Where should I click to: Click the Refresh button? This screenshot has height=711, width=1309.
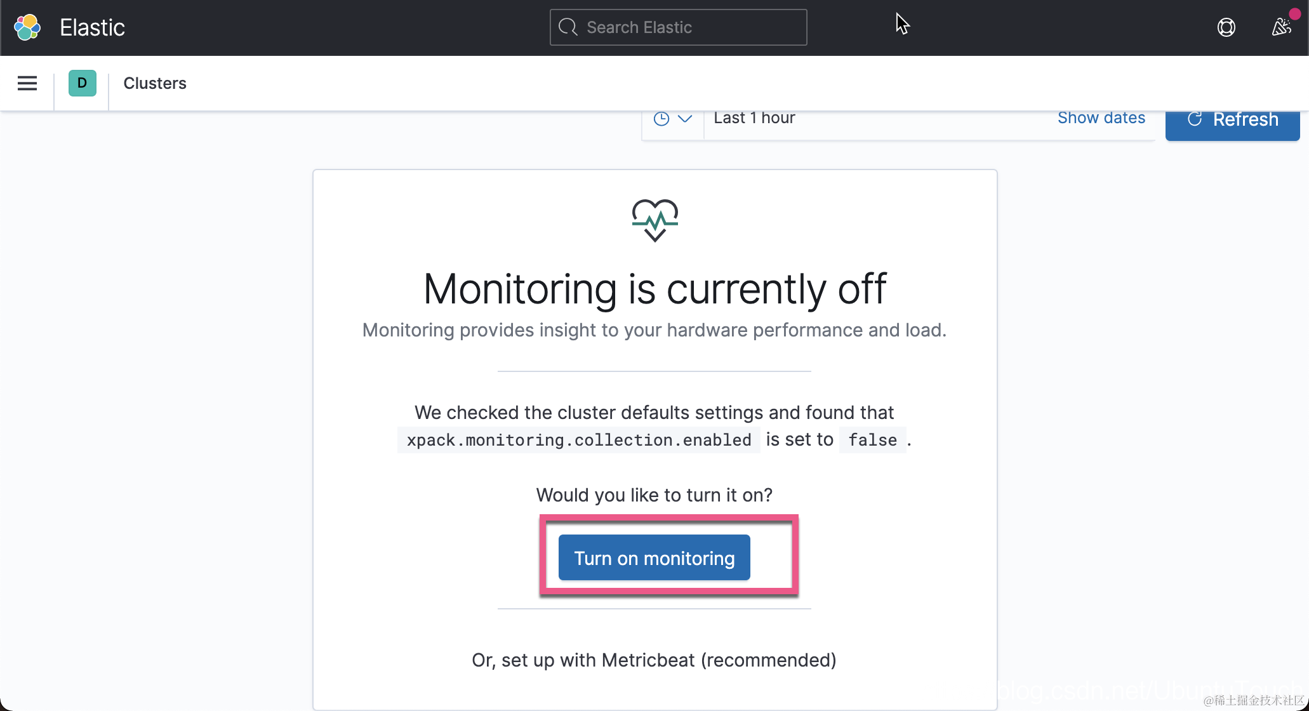tap(1232, 121)
